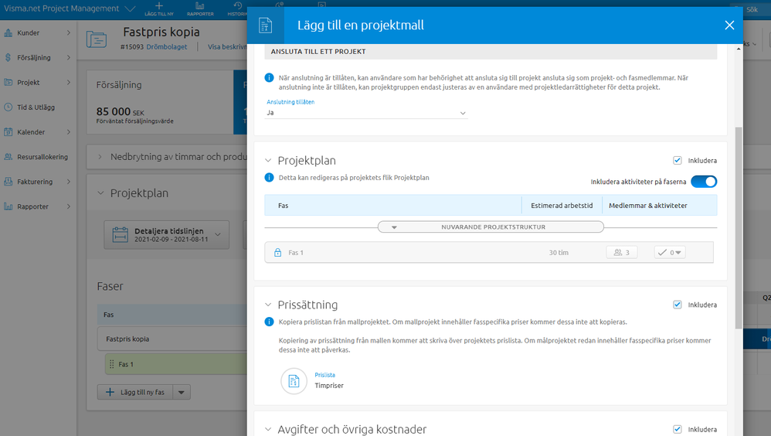The height and width of the screenshot is (436, 771).
Task: Toggle Inkludera aktiviteter på faserna switch
Action: [703, 182]
